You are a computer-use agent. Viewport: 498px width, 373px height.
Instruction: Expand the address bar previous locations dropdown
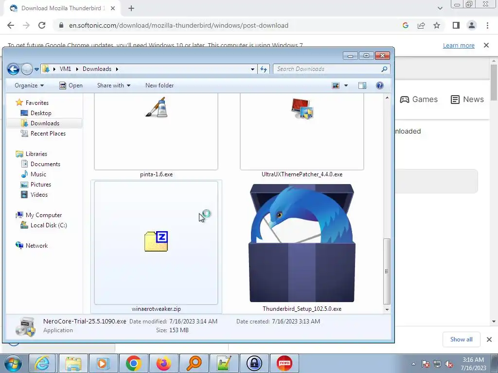point(252,69)
